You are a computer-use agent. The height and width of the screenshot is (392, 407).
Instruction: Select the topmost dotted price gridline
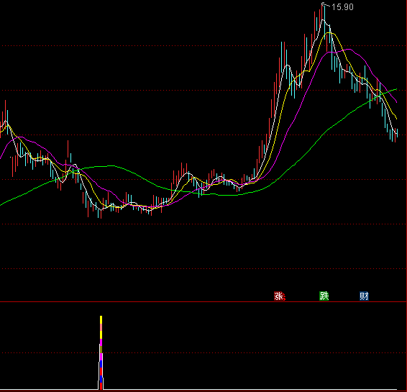[x=203, y=46]
